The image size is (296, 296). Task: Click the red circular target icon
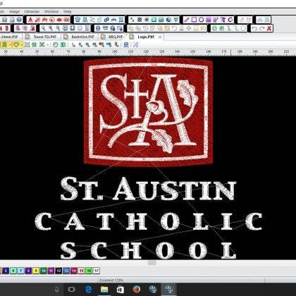tap(52, 20)
